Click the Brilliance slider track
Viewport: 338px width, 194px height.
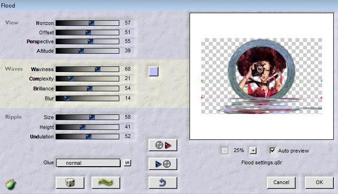[87, 89]
